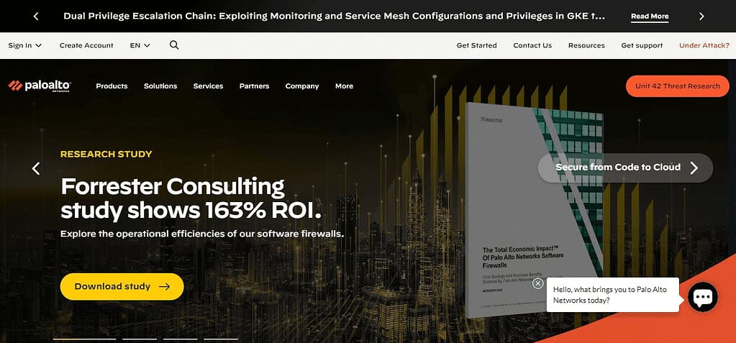The height and width of the screenshot is (343, 736).
Task: Click Unit 42 Threat Research button
Action: pyautogui.click(x=677, y=86)
